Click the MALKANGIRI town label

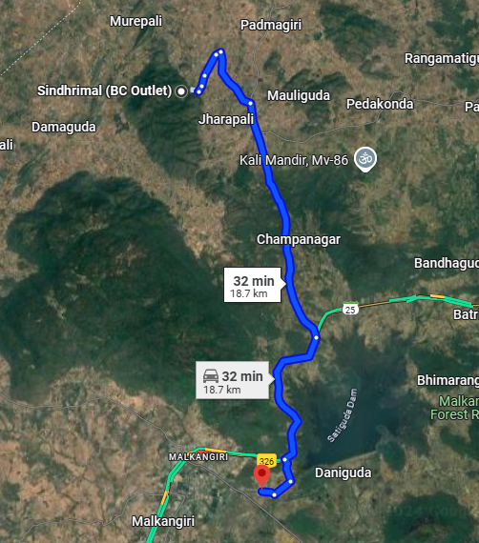[x=198, y=457]
